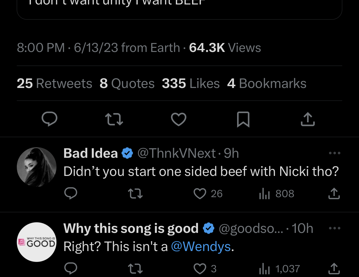
Task: Open the @Wendys mention link
Action: click(201, 247)
